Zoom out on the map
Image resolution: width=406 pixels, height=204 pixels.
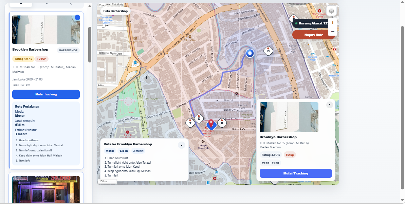(x=332, y=31)
